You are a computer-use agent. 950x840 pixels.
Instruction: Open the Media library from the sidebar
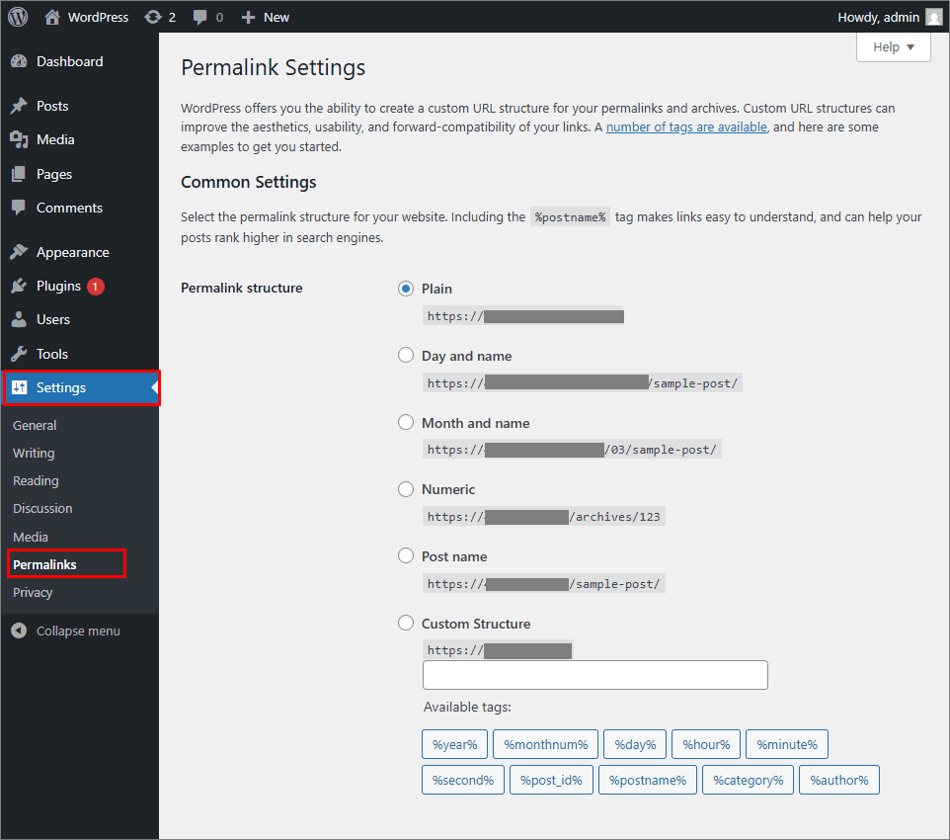(57, 139)
